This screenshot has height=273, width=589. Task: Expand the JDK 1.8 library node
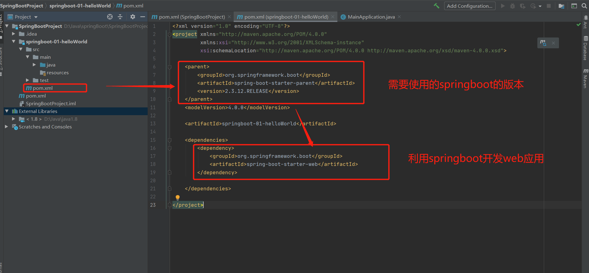[x=14, y=119]
